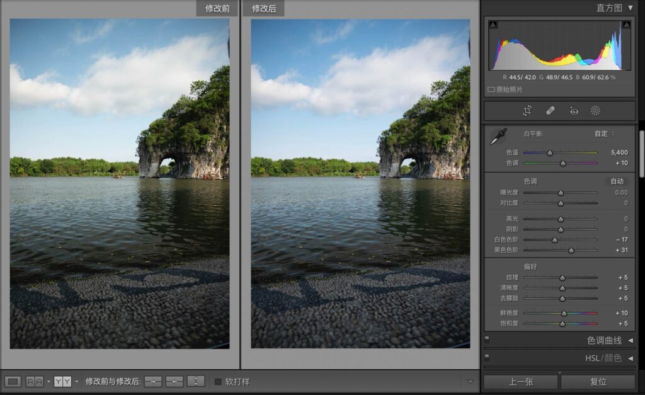Viewport: 645px width, 395px height.
Task: Select the crop overlay tool
Action: pyautogui.click(x=527, y=111)
